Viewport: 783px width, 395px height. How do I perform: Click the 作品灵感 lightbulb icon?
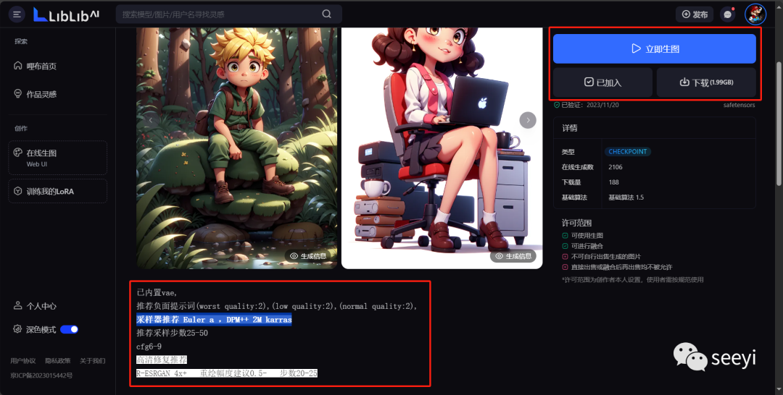coord(17,93)
